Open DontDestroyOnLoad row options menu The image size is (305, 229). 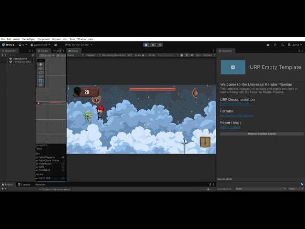(33, 62)
